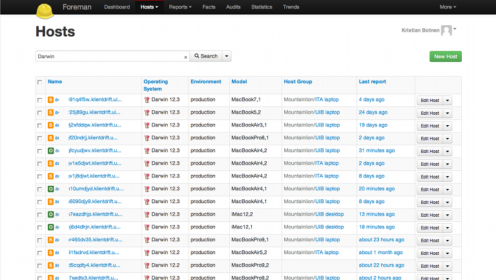The image size is (496, 280).
Task: Open the Facts page
Action: pyautogui.click(x=209, y=7)
